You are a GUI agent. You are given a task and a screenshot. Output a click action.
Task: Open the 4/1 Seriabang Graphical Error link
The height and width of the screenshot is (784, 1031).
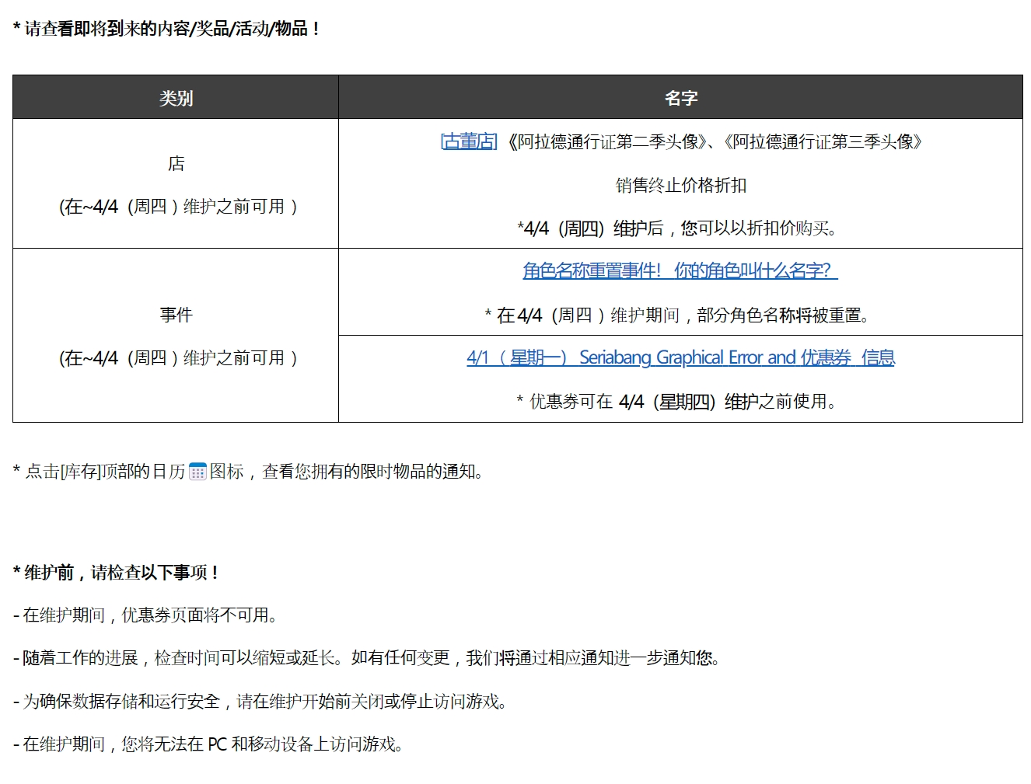coord(680,357)
